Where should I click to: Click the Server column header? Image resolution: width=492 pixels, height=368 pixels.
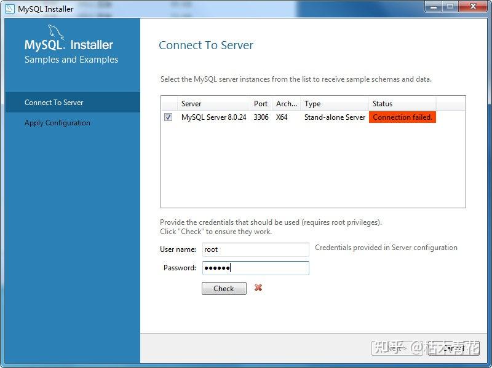213,103
